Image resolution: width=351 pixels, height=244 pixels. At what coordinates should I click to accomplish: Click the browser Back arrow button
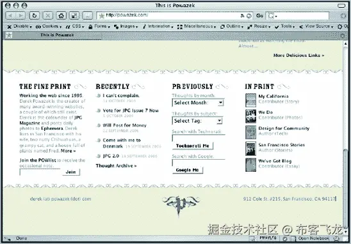[x=10, y=16]
